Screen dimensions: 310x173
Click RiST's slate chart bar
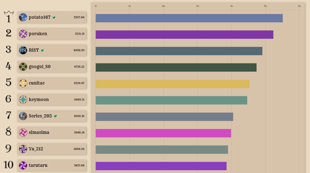tap(179, 51)
